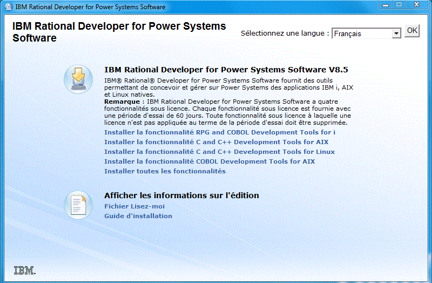Open Fichier Lisez-moi link
The image size is (432, 283).
pos(134,206)
